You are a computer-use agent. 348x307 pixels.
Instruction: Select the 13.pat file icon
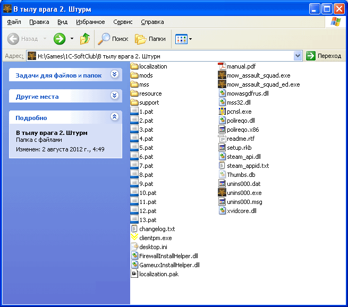[134, 219]
